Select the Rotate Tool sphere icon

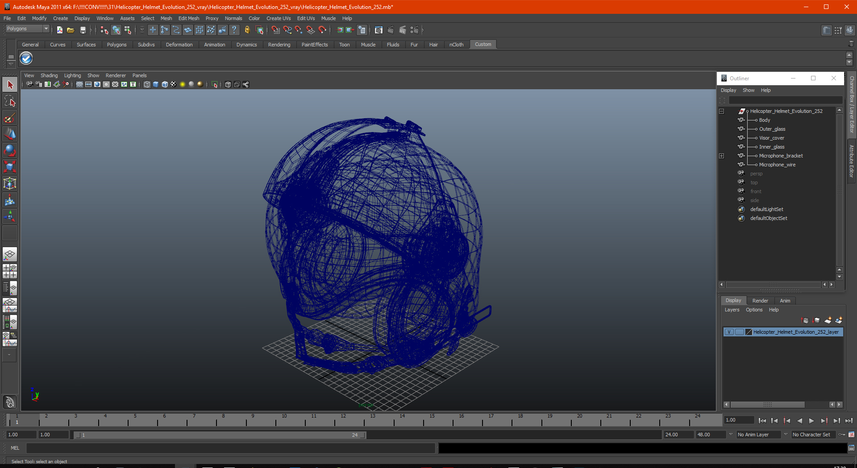point(10,150)
